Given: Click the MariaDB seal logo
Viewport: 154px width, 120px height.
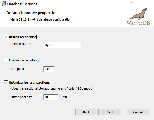Looking at the screenshot, I should tap(138, 17).
